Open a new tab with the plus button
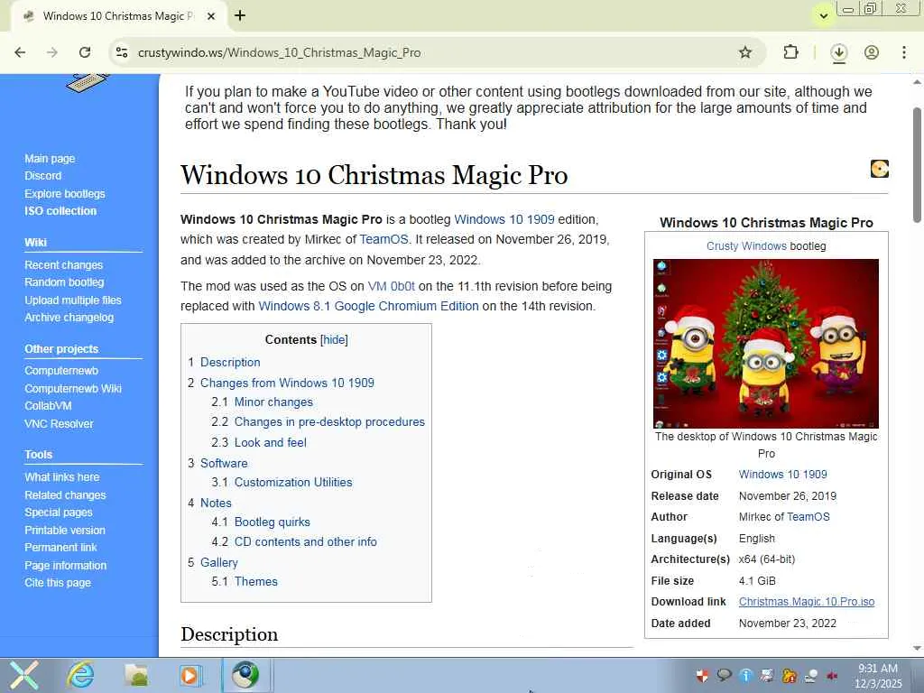This screenshot has width=924, height=693. pyautogui.click(x=240, y=15)
